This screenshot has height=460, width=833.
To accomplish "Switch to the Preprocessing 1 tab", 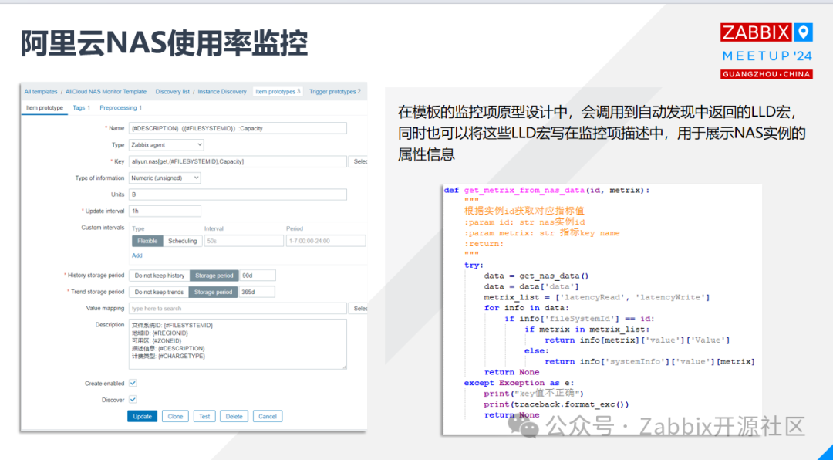I will pos(120,108).
